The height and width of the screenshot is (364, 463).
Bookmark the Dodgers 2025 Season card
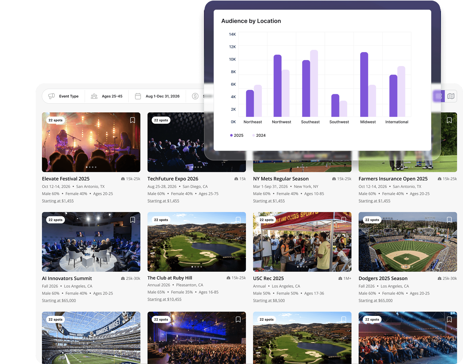[x=449, y=220]
